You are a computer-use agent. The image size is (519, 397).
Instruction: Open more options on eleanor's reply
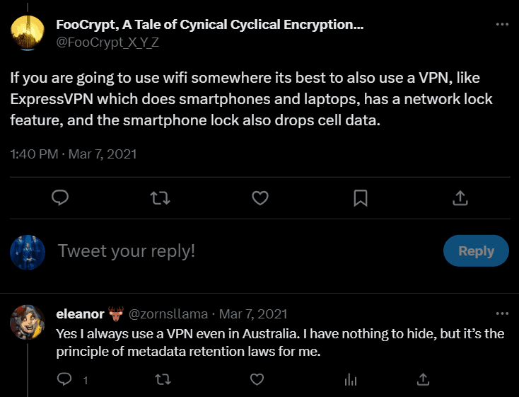tap(502, 313)
